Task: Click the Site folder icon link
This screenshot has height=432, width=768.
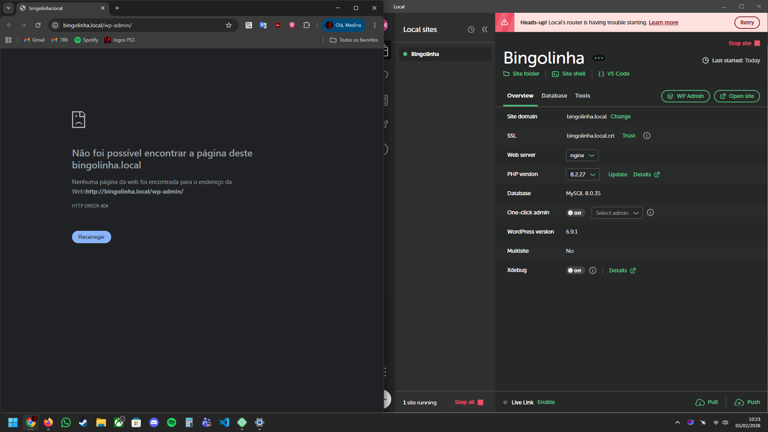Action: tap(521, 74)
